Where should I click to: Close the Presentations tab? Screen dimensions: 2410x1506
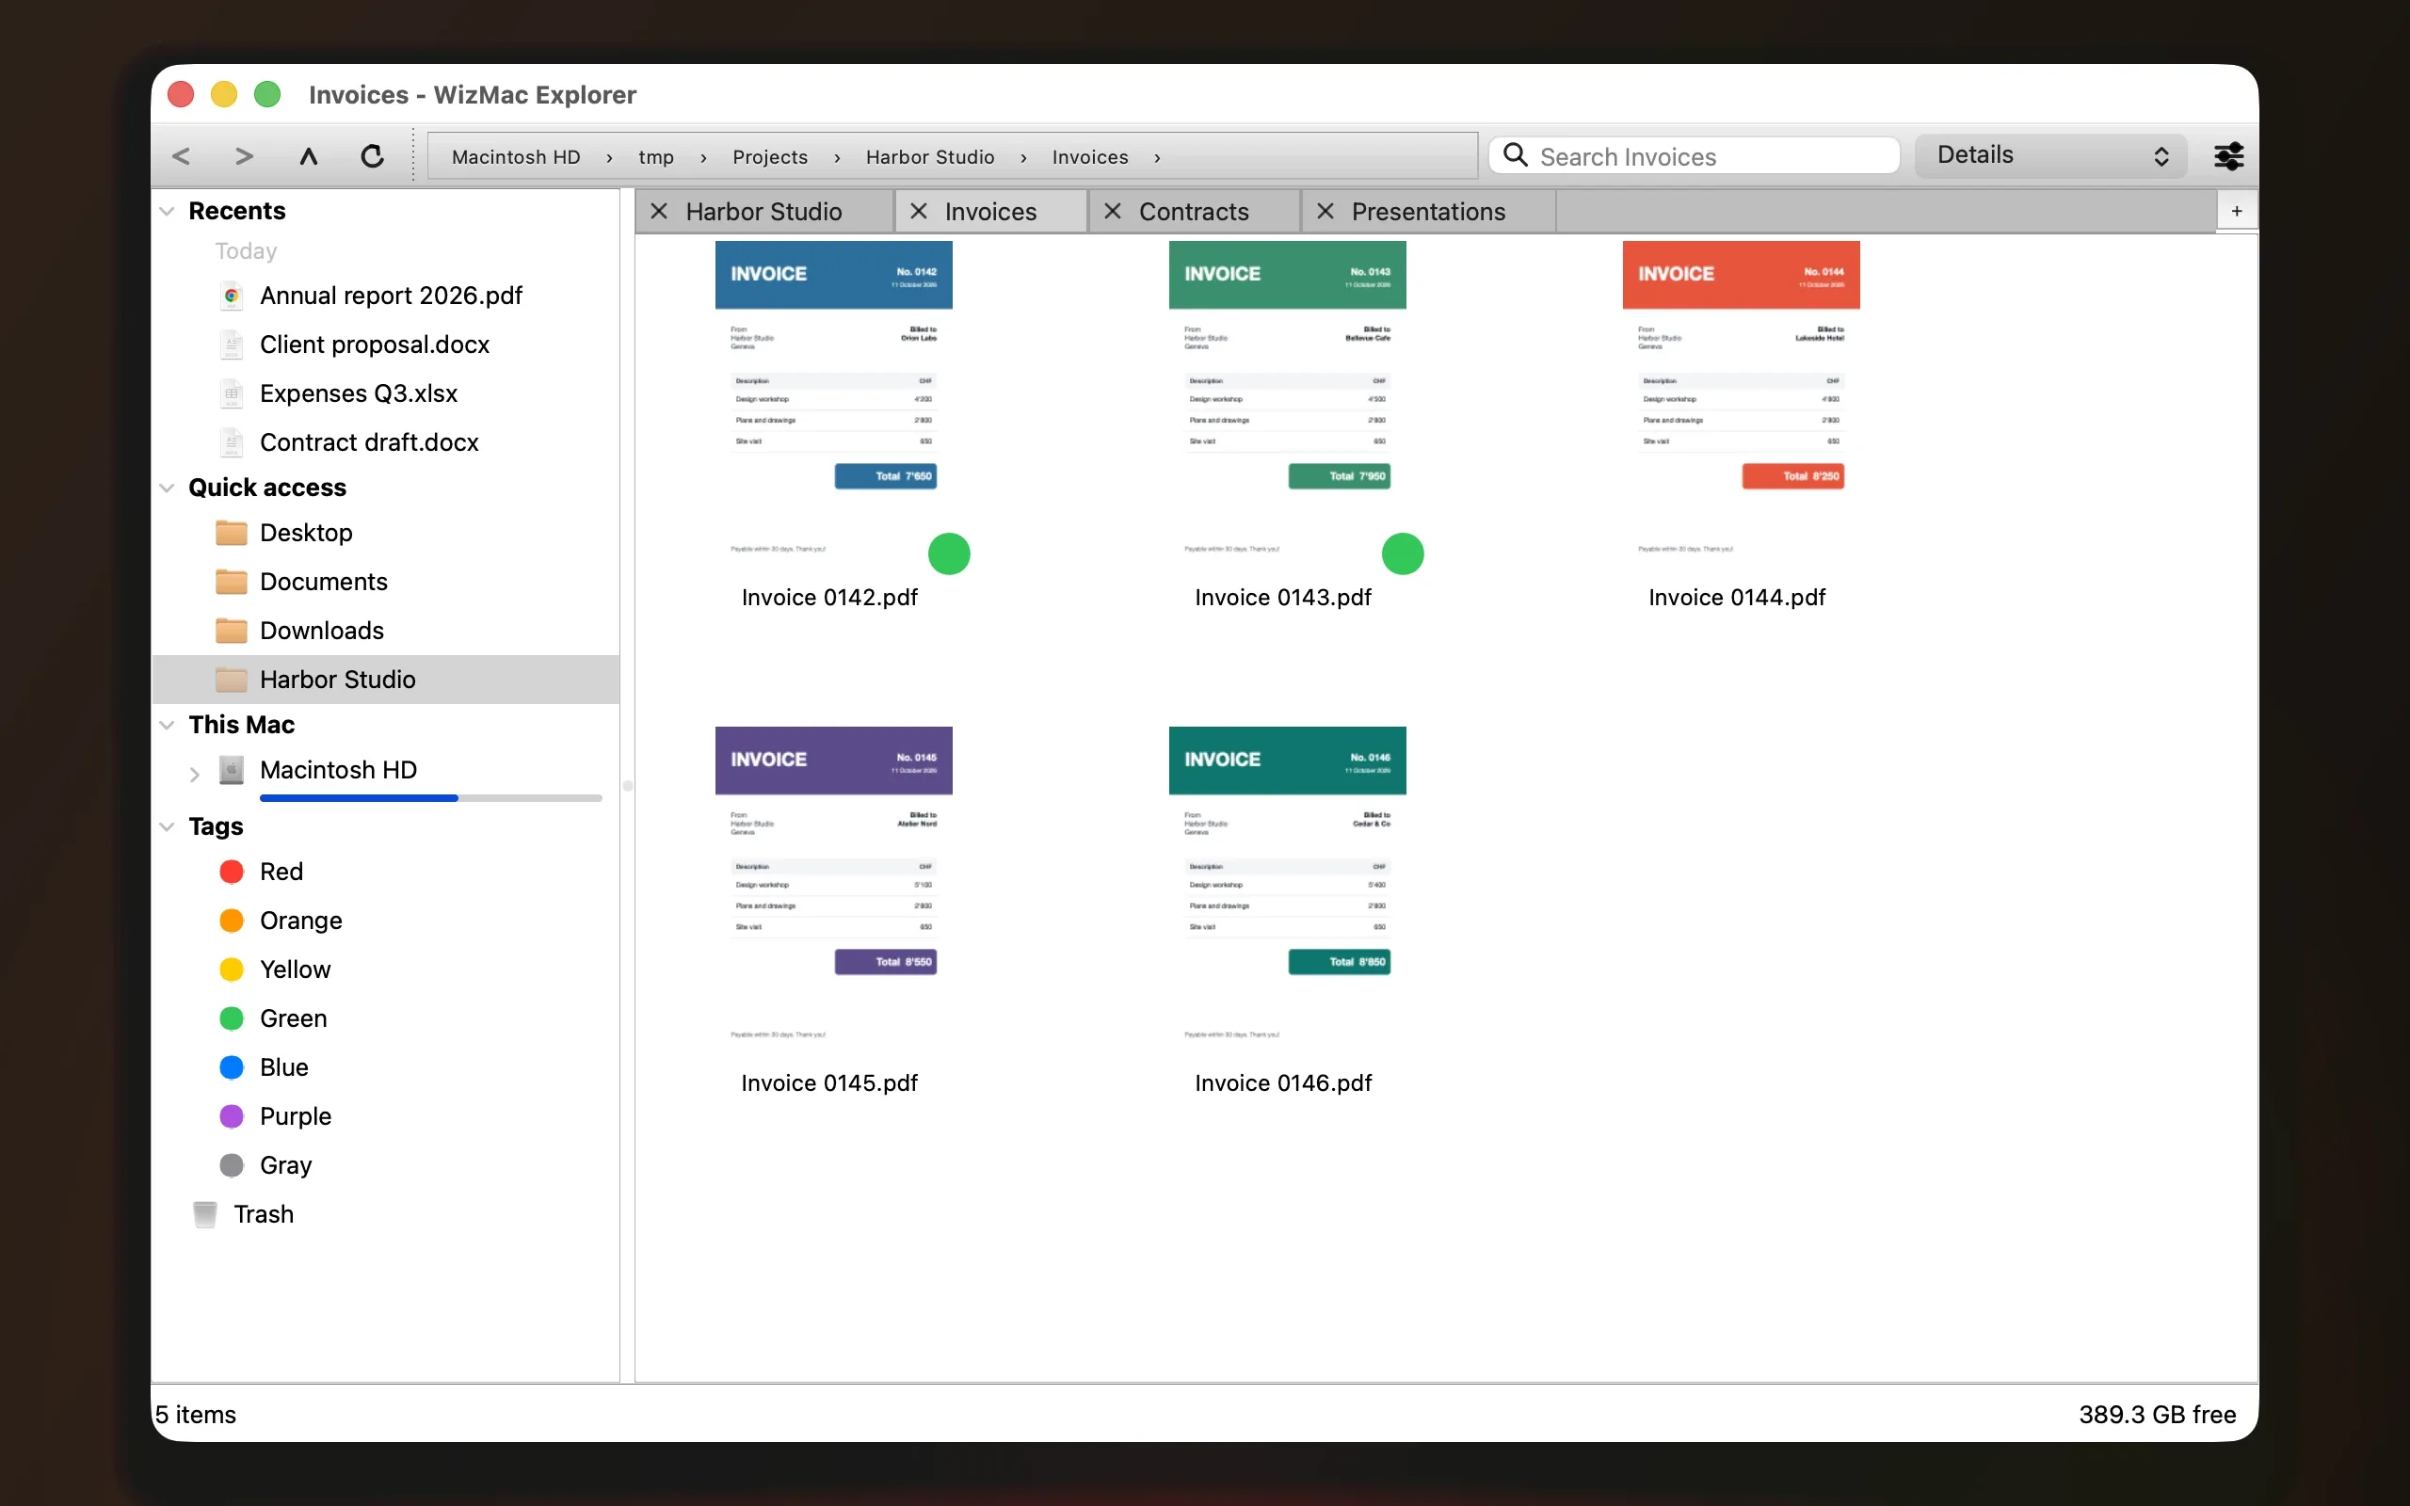click(1325, 211)
